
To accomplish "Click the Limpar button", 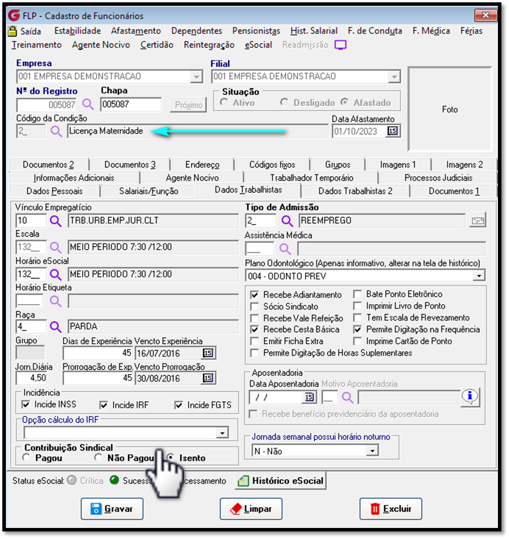I will tap(251, 509).
